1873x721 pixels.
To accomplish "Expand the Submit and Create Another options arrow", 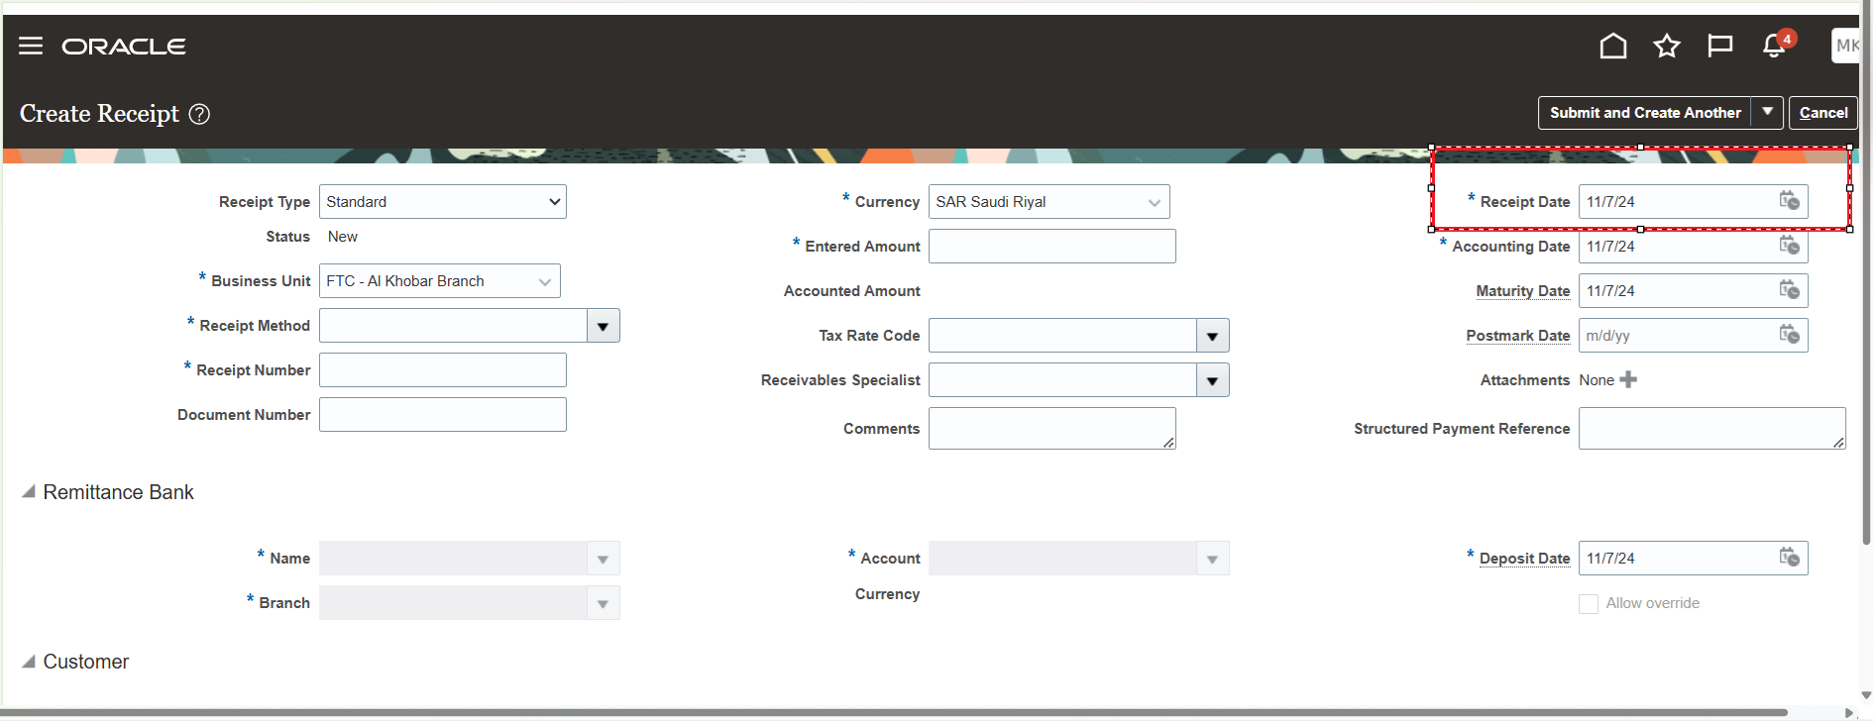I will pyautogui.click(x=1767, y=113).
